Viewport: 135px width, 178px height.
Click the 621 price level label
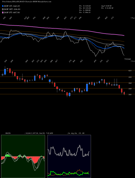(130, 71)
